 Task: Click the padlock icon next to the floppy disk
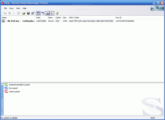click(33, 13)
